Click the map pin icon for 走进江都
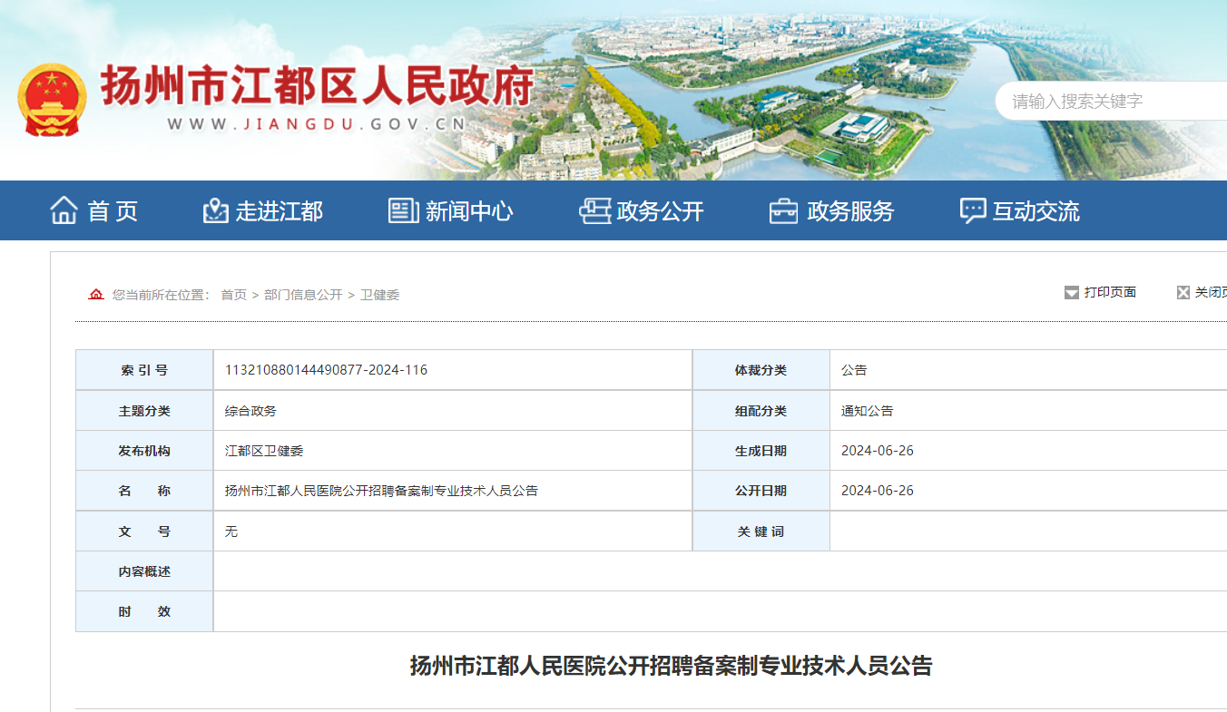1227x712 pixels. [215, 210]
